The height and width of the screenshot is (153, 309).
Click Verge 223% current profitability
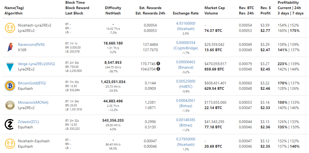282,64
